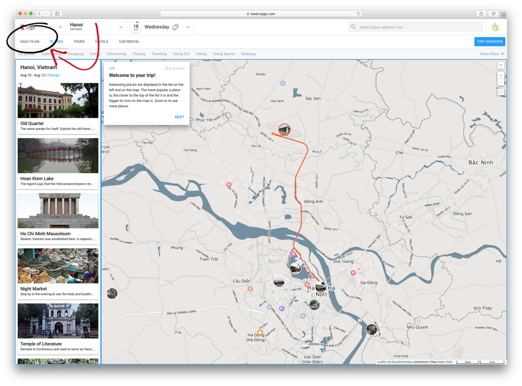Switch to the Places tab

[x=56, y=42]
